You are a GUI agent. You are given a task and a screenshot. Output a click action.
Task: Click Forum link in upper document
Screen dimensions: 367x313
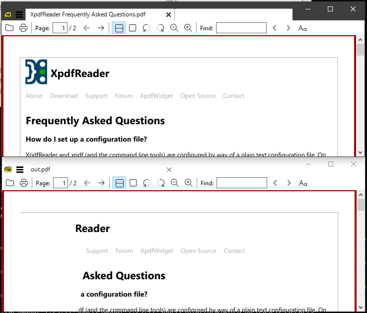(x=124, y=96)
